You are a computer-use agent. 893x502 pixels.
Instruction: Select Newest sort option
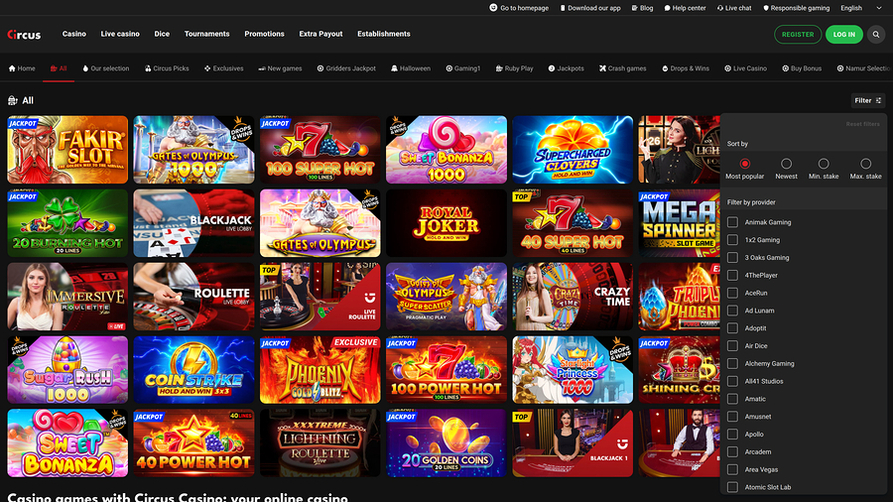pyautogui.click(x=786, y=164)
